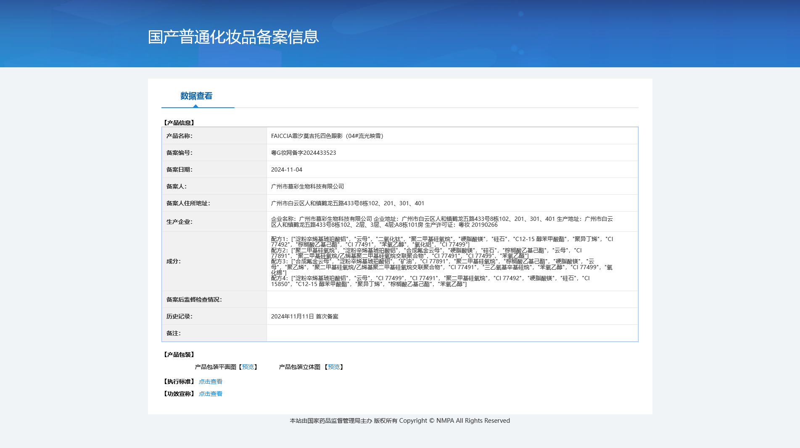Click the 备注 label cell
The height and width of the screenshot is (448, 800).
[214, 333]
